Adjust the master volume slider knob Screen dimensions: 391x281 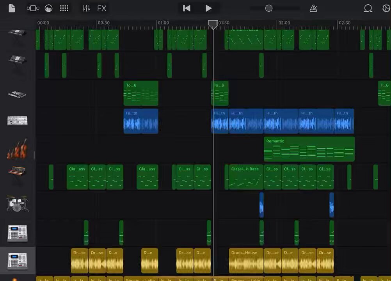coord(269,8)
